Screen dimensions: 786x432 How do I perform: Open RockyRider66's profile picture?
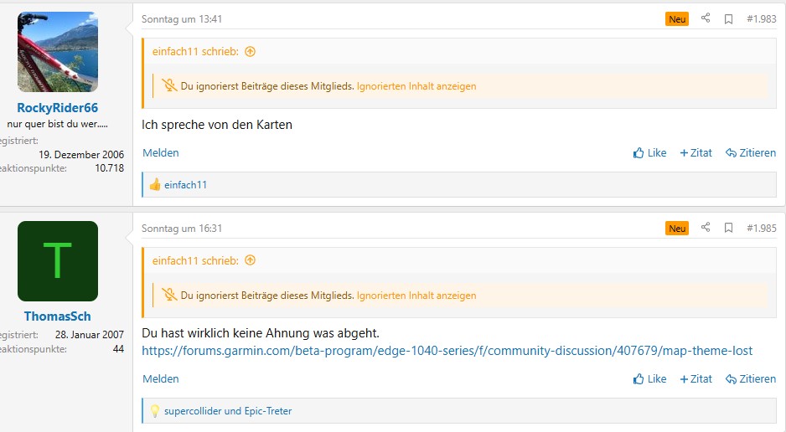point(58,52)
